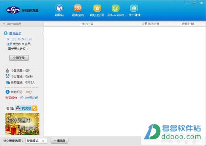Screen dimensions: 206x146
Task: Minimize the application window
Action: click(x=187, y=3)
